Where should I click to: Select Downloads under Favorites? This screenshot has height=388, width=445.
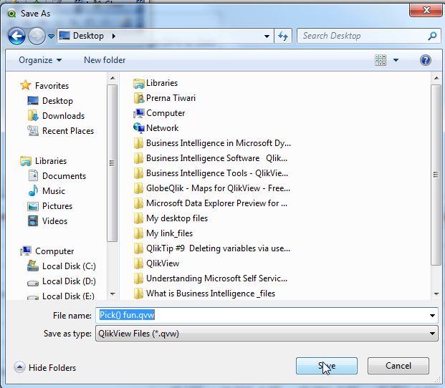[56, 116]
